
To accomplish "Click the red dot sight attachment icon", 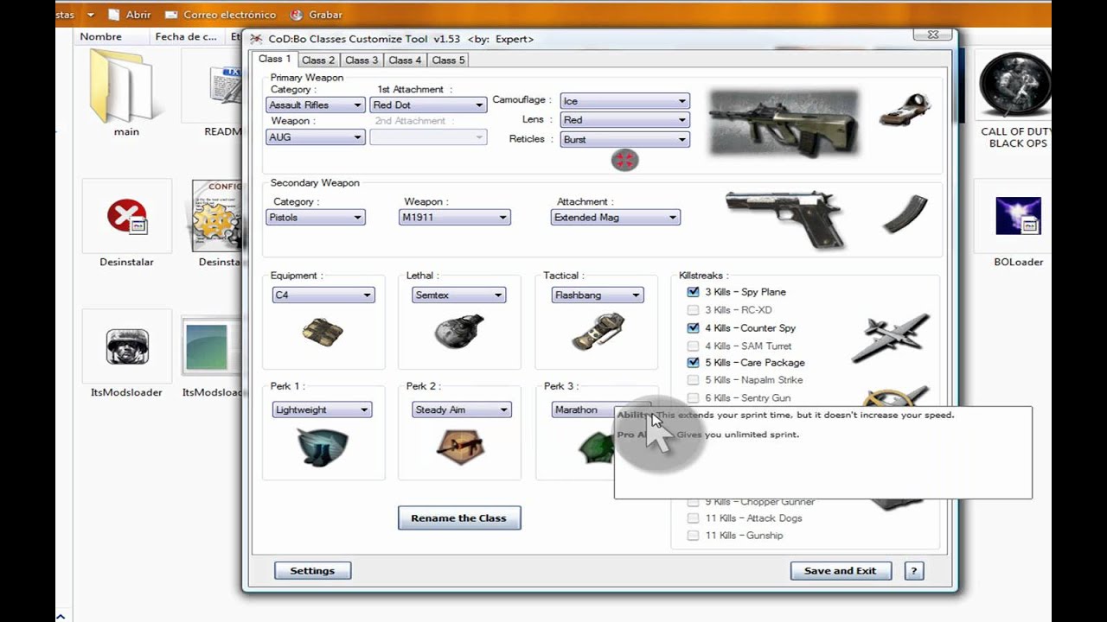I will tap(905, 110).
